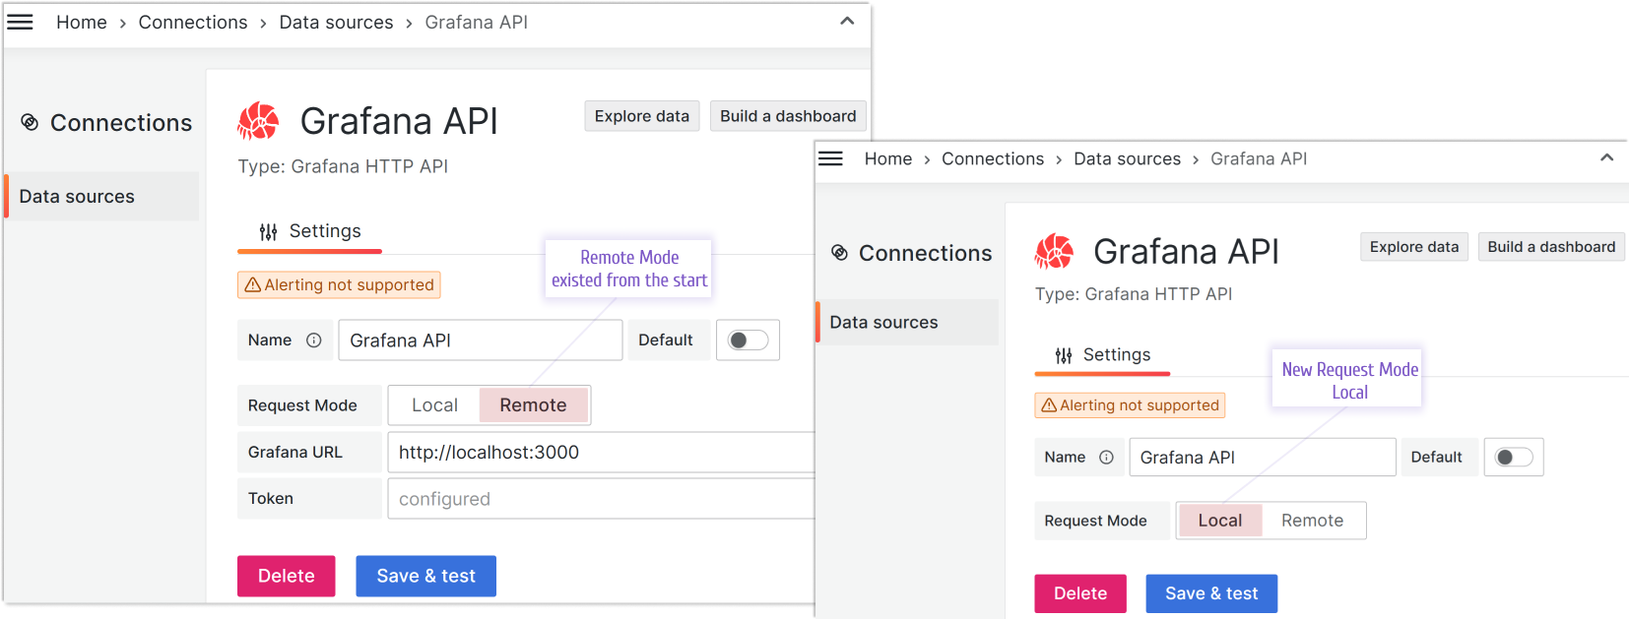Click Name info icon in right window
1629x619 pixels.
1106,458
